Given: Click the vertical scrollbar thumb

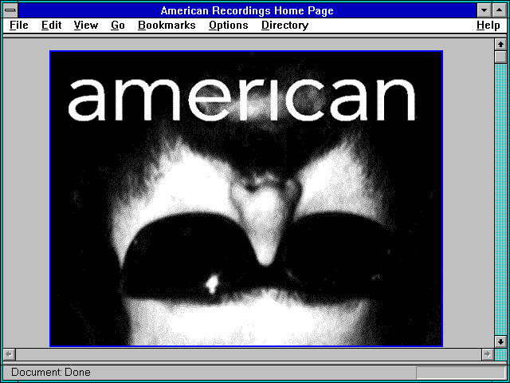Looking at the screenshot, I should tap(500, 57).
